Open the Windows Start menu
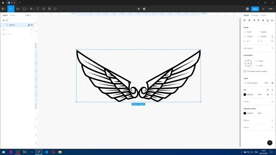 3,152
